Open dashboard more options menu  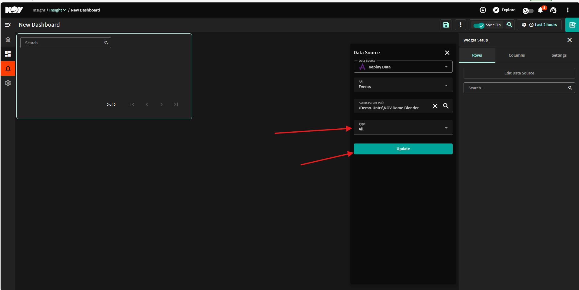(x=461, y=25)
